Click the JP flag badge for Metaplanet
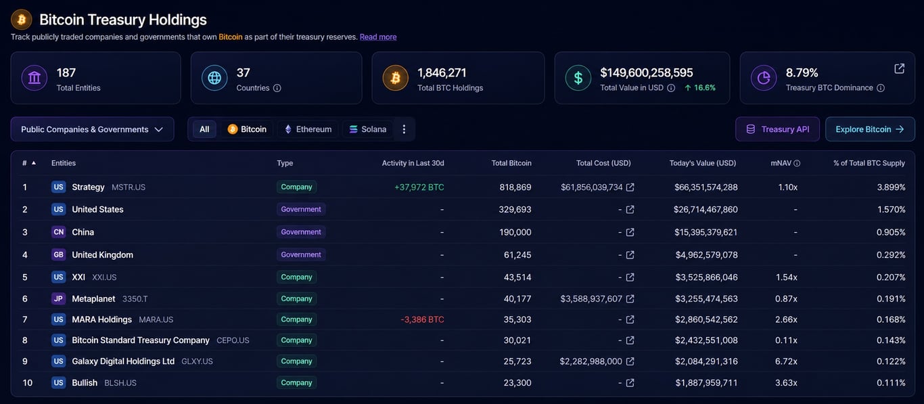This screenshot has height=404, width=924. [x=59, y=298]
